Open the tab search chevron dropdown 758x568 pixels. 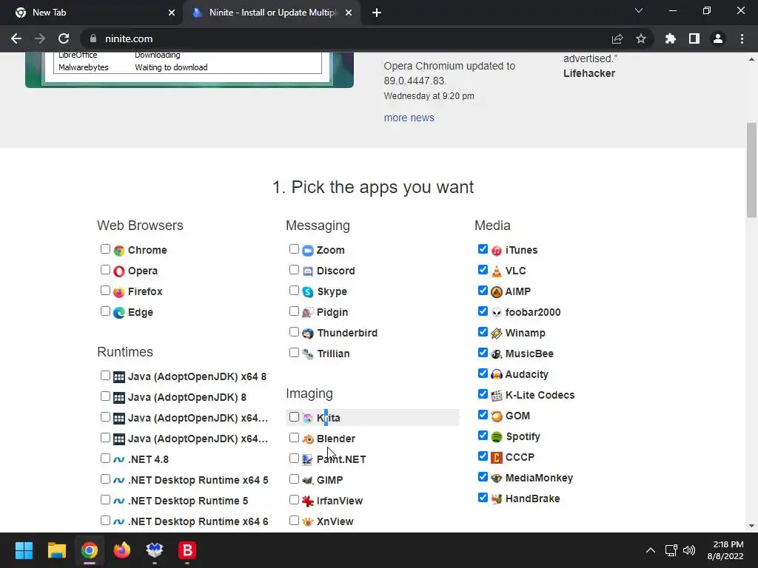coord(639,10)
